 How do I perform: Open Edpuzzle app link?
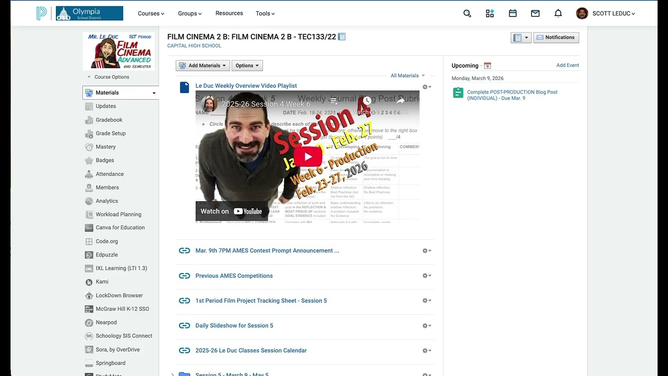click(x=106, y=255)
